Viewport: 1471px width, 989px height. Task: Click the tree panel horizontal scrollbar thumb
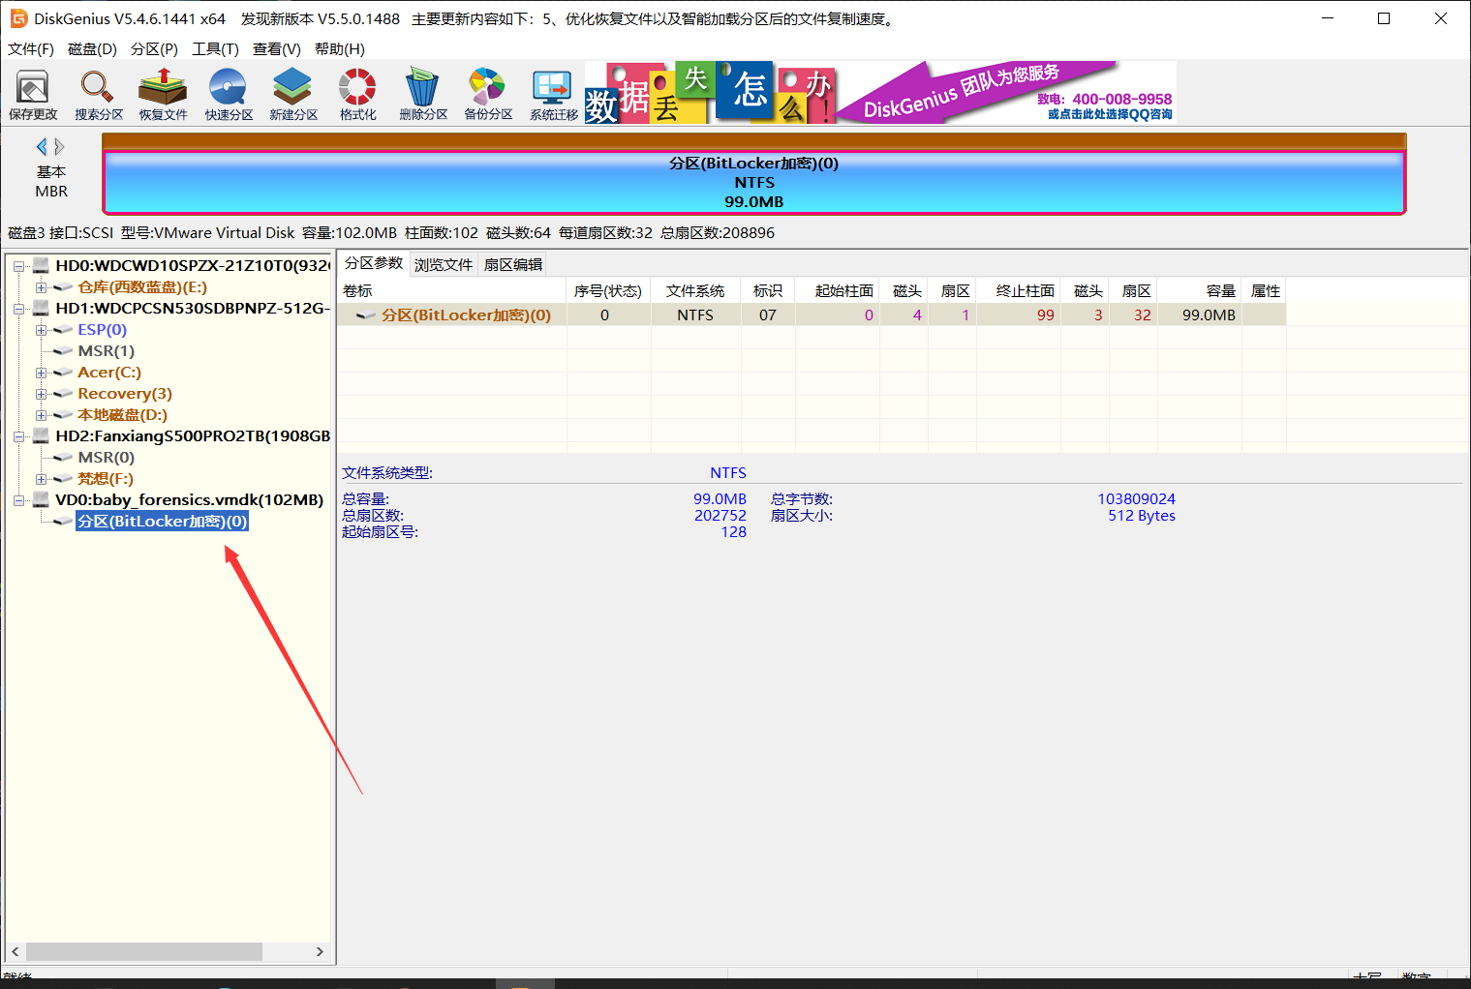click(143, 951)
